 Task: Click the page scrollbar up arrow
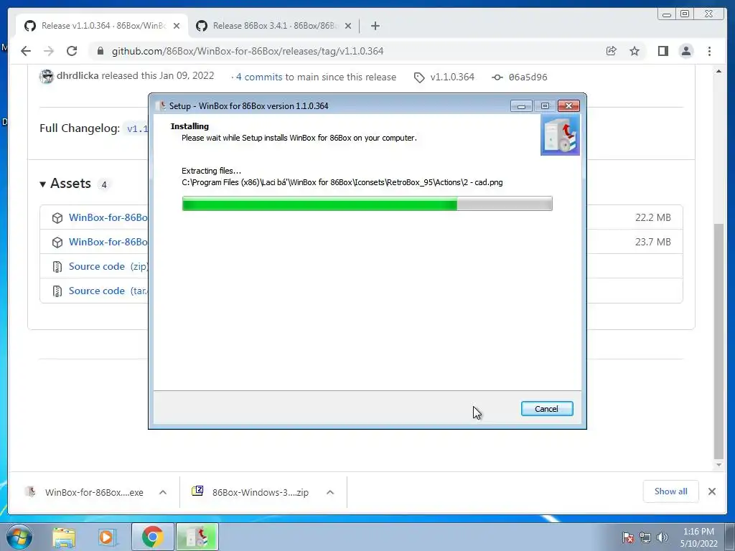(718, 71)
